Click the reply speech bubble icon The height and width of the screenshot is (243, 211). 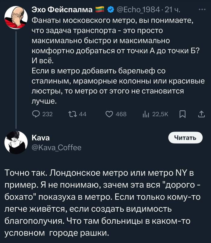[36, 114]
